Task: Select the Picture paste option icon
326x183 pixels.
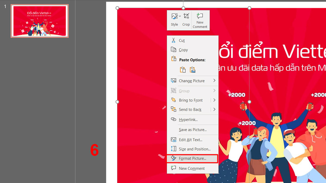Action: click(192, 70)
